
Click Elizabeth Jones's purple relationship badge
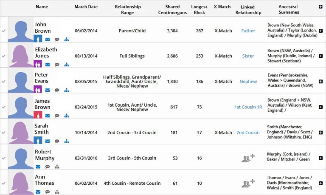point(38,65)
